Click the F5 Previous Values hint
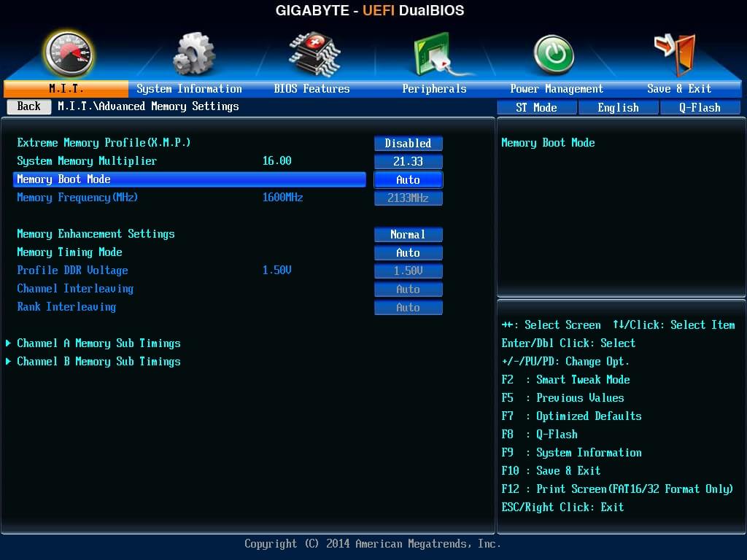The height and width of the screenshot is (560, 747). click(x=562, y=397)
